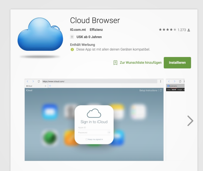Click the green compatibility info icon
Viewport: 203px width, 171px height.
coord(72,49)
